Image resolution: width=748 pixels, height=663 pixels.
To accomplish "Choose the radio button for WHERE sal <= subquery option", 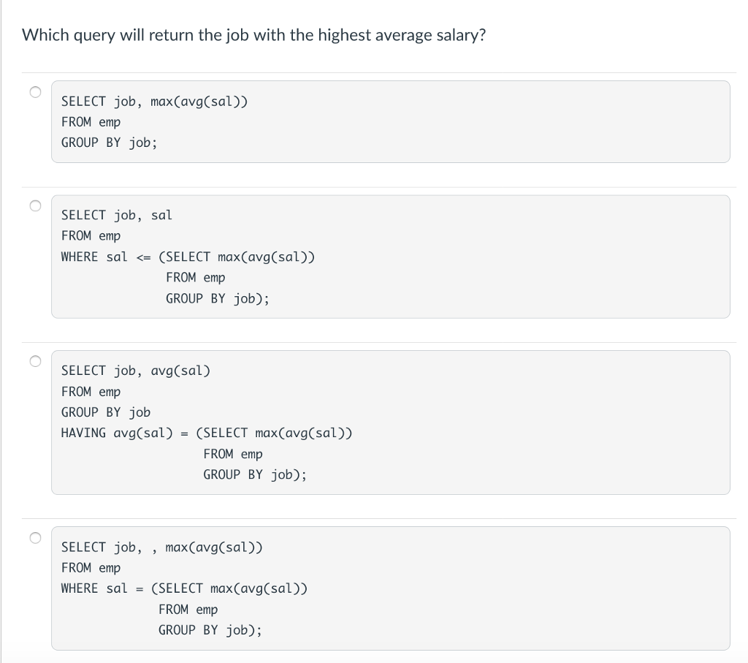I will [x=35, y=205].
